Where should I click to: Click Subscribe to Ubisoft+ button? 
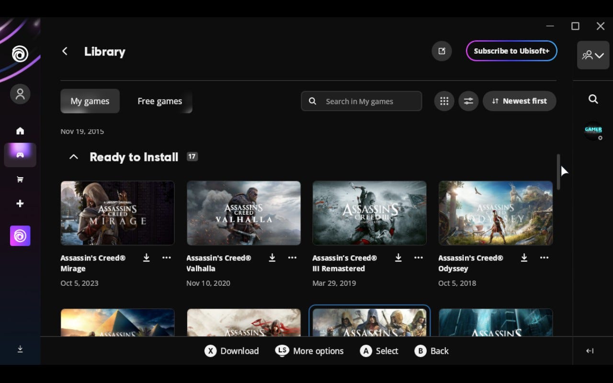coord(511,51)
